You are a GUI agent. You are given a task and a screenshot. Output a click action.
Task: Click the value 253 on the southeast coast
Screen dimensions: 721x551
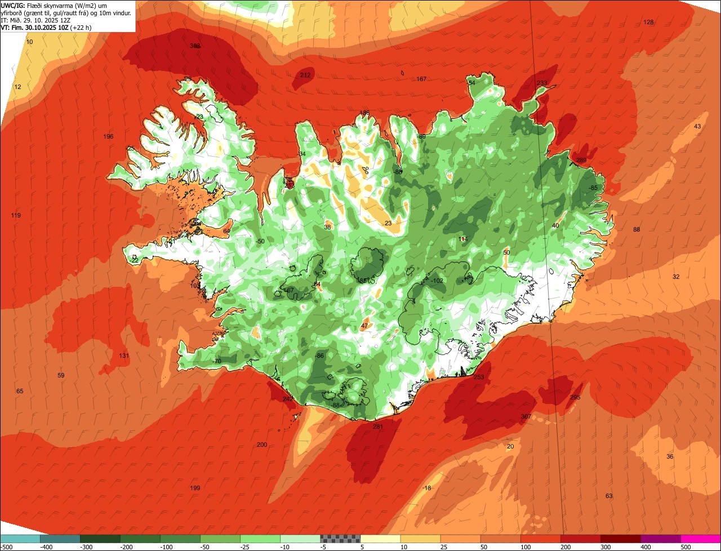coord(479,377)
